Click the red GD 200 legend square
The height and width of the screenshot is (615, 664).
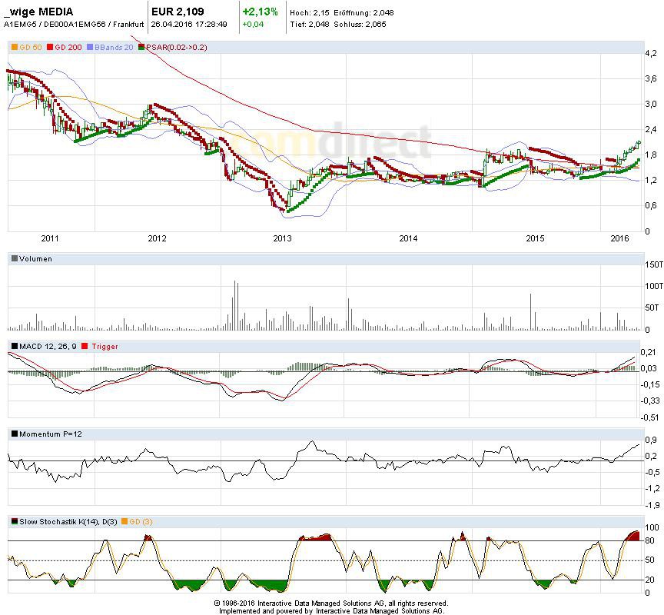click(x=51, y=48)
